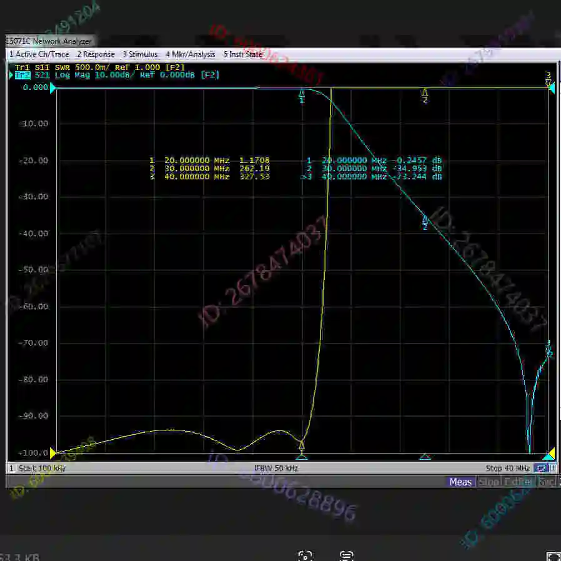Open the 5 Instr State menu

[x=243, y=54]
